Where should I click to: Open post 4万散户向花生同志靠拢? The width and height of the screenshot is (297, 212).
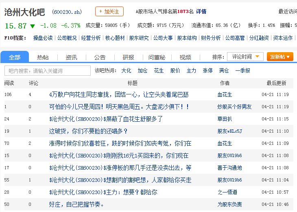119,94
